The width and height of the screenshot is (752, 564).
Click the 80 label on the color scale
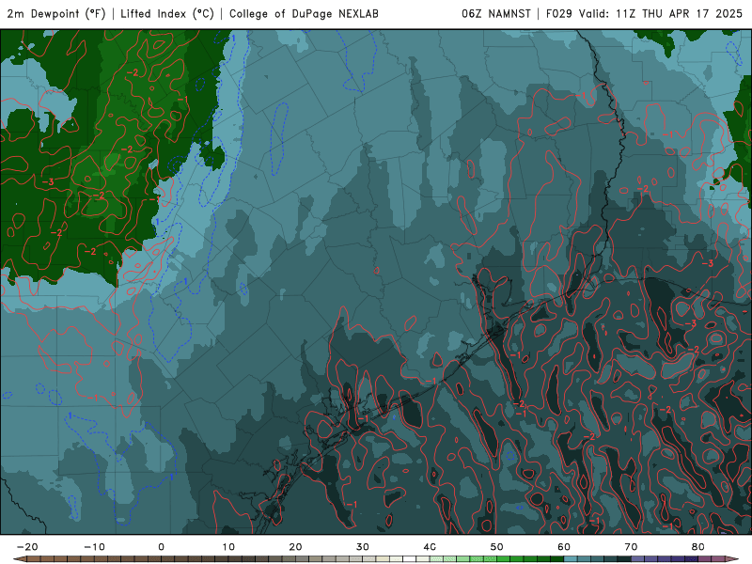(x=698, y=547)
